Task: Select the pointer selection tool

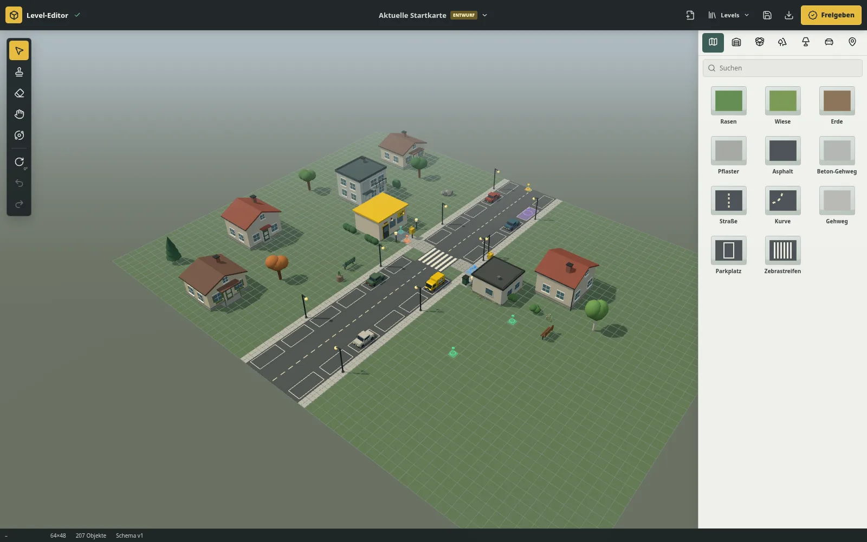Action: [x=19, y=50]
